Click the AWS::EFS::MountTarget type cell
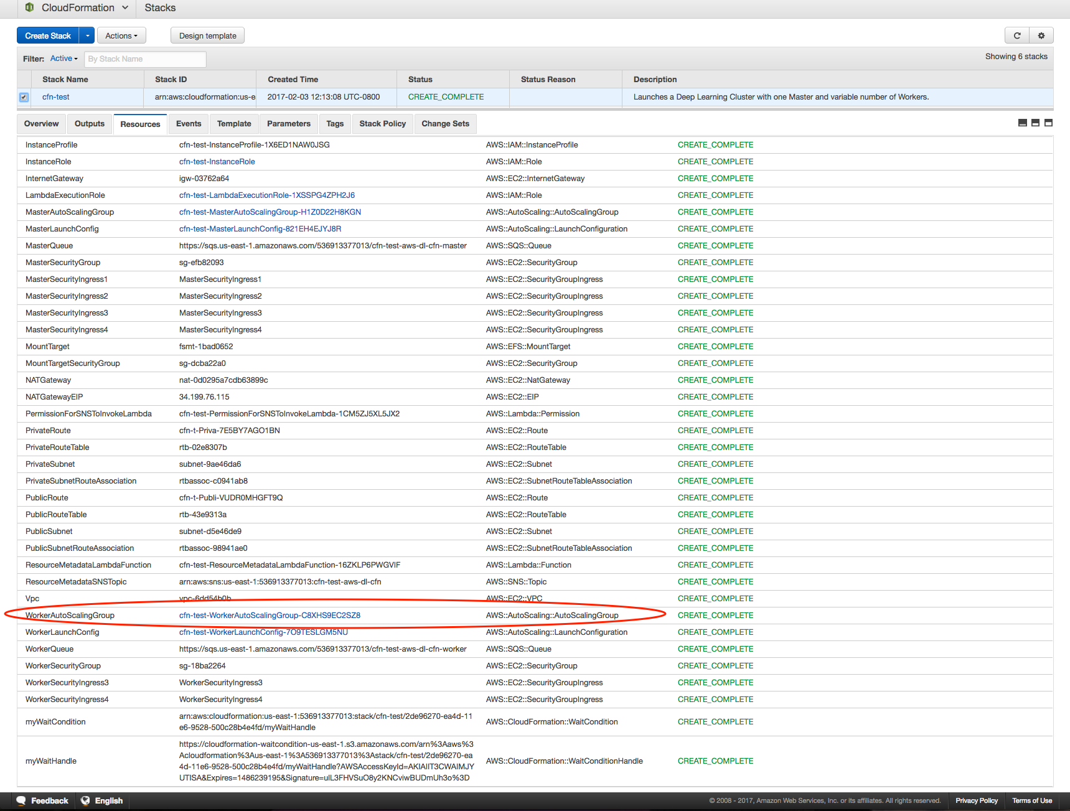This screenshot has height=811, width=1070. click(528, 347)
